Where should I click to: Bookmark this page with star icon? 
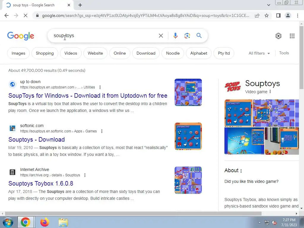click(x=267, y=15)
